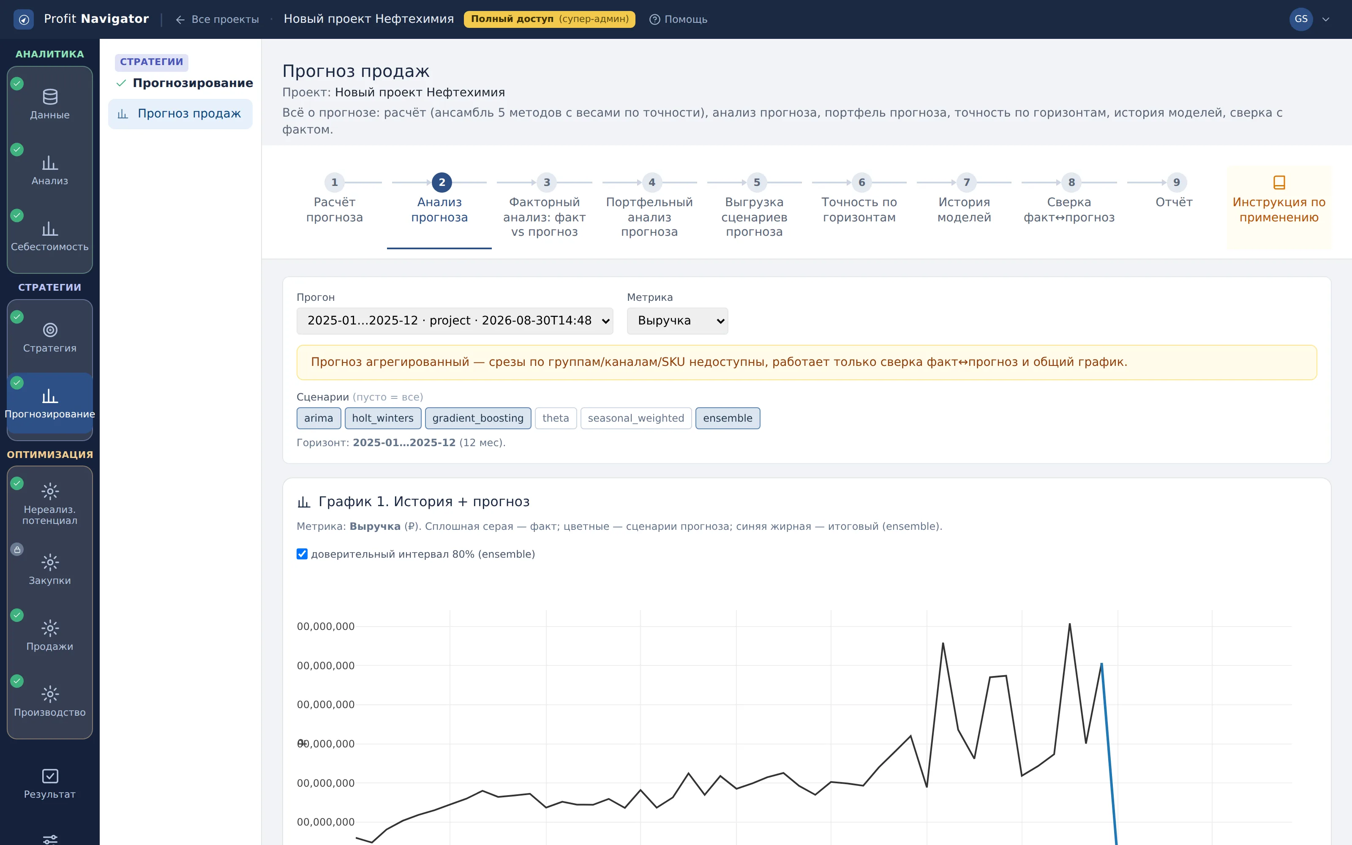This screenshot has height=845, width=1352.
Task: Open the Прогон run dropdown
Action: tap(455, 321)
